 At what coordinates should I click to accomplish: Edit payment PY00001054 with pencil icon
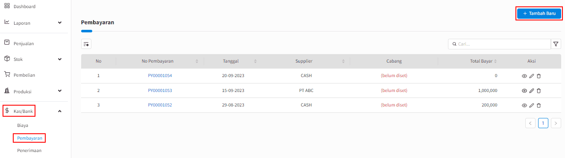(x=531, y=76)
